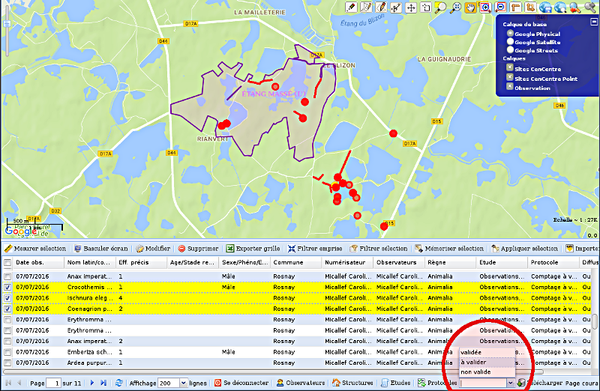This screenshot has width=600, height=391.
Task: Click the move feature cross-arrows tool
Action: click(412, 7)
